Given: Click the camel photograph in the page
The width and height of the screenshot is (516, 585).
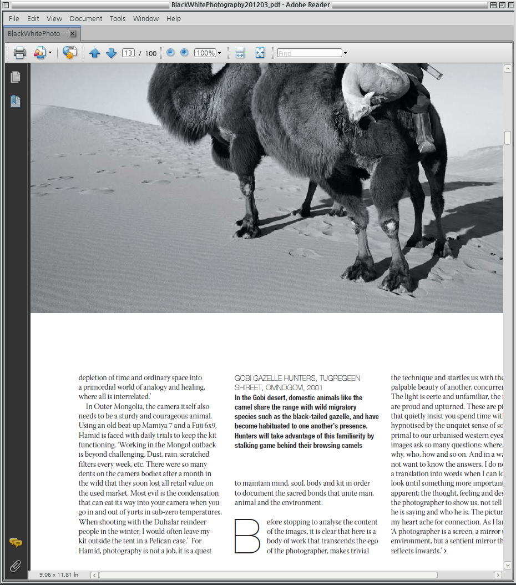Looking at the screenshot, I should [x=266, y=188].
